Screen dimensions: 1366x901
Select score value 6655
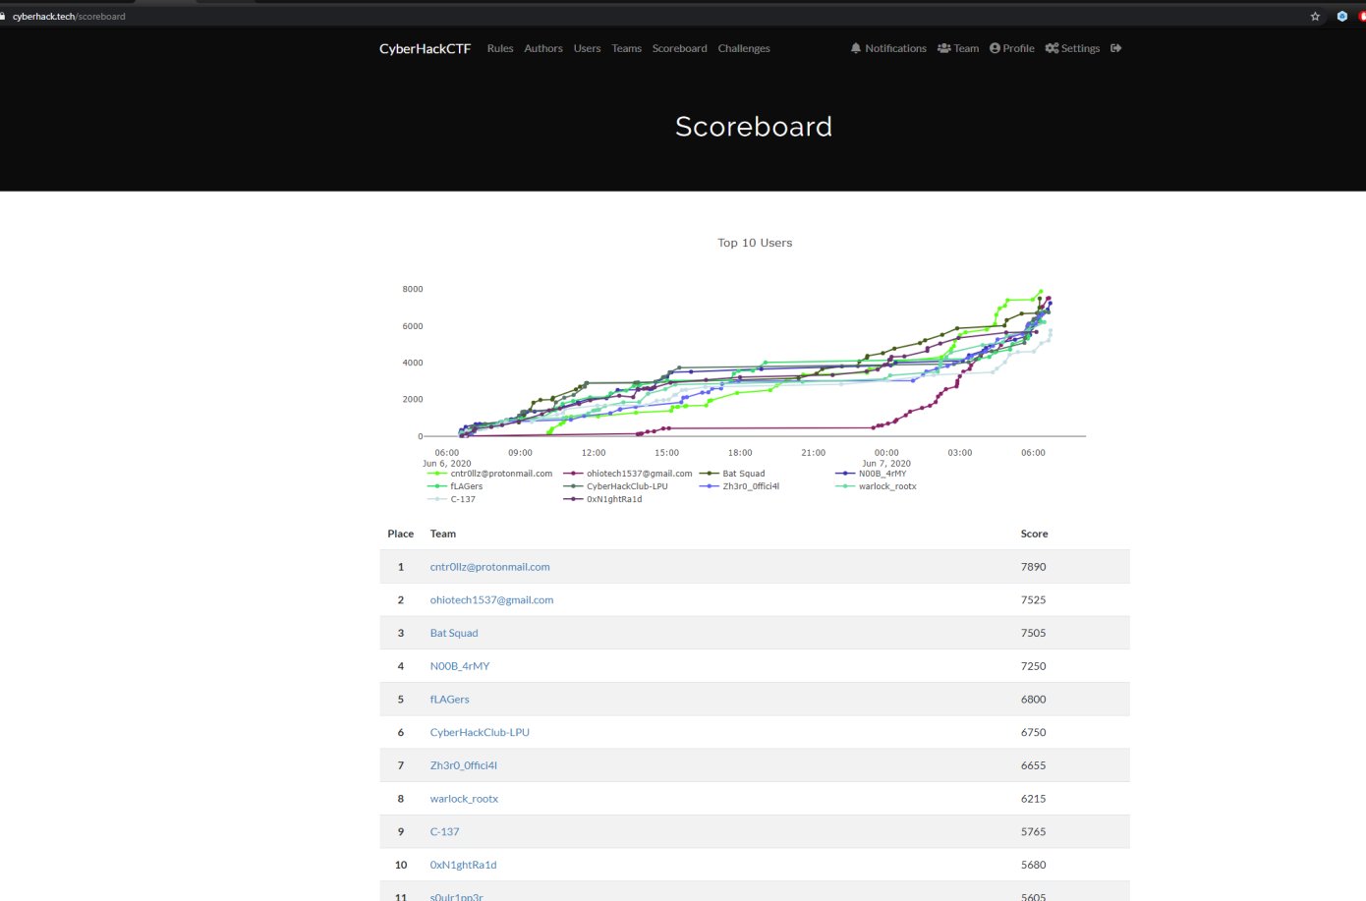pos(1033,765)
